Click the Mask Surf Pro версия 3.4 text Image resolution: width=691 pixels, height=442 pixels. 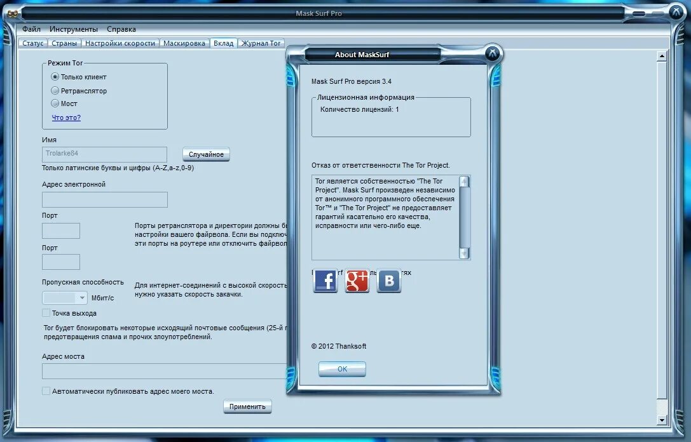(352, 81)
